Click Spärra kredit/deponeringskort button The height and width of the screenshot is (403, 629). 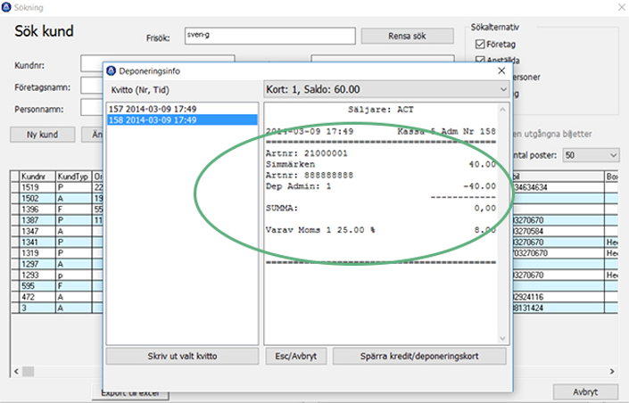click(x=419, y=356)
